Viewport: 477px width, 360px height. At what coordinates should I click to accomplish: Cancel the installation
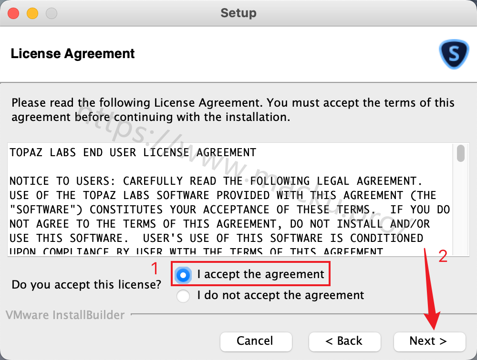coord(256,341)
